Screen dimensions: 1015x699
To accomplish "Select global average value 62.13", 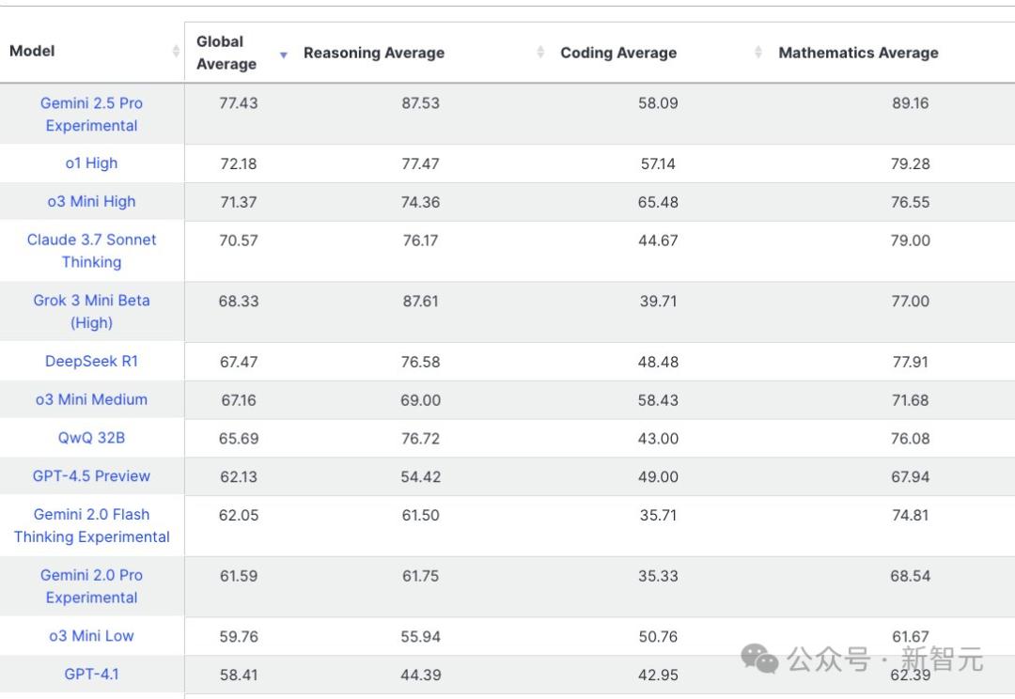I will click(x=238, y=476).
